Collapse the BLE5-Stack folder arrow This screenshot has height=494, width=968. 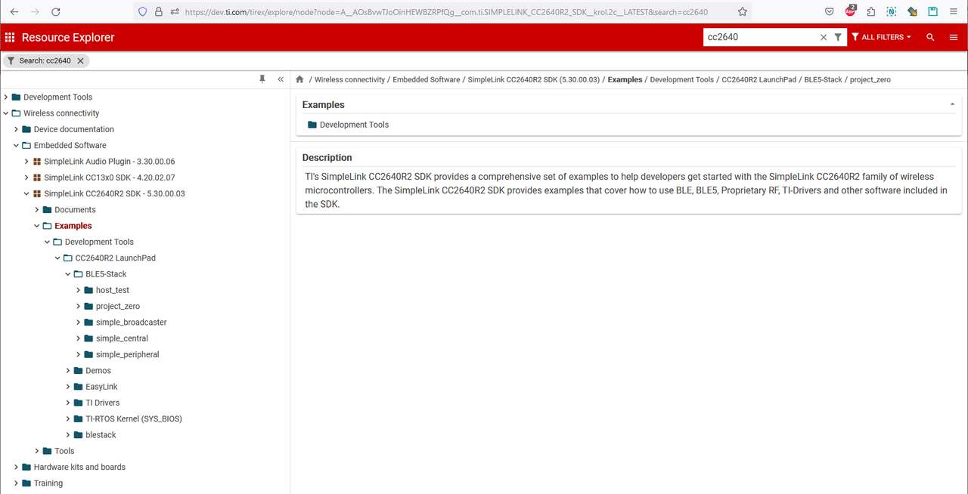68,274
